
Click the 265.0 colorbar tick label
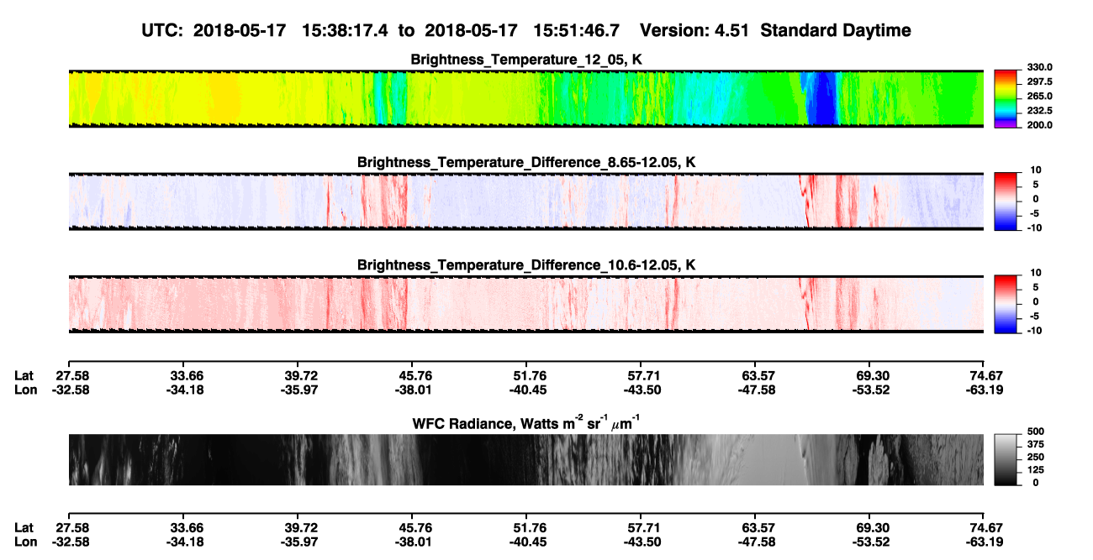point(1038,96)
